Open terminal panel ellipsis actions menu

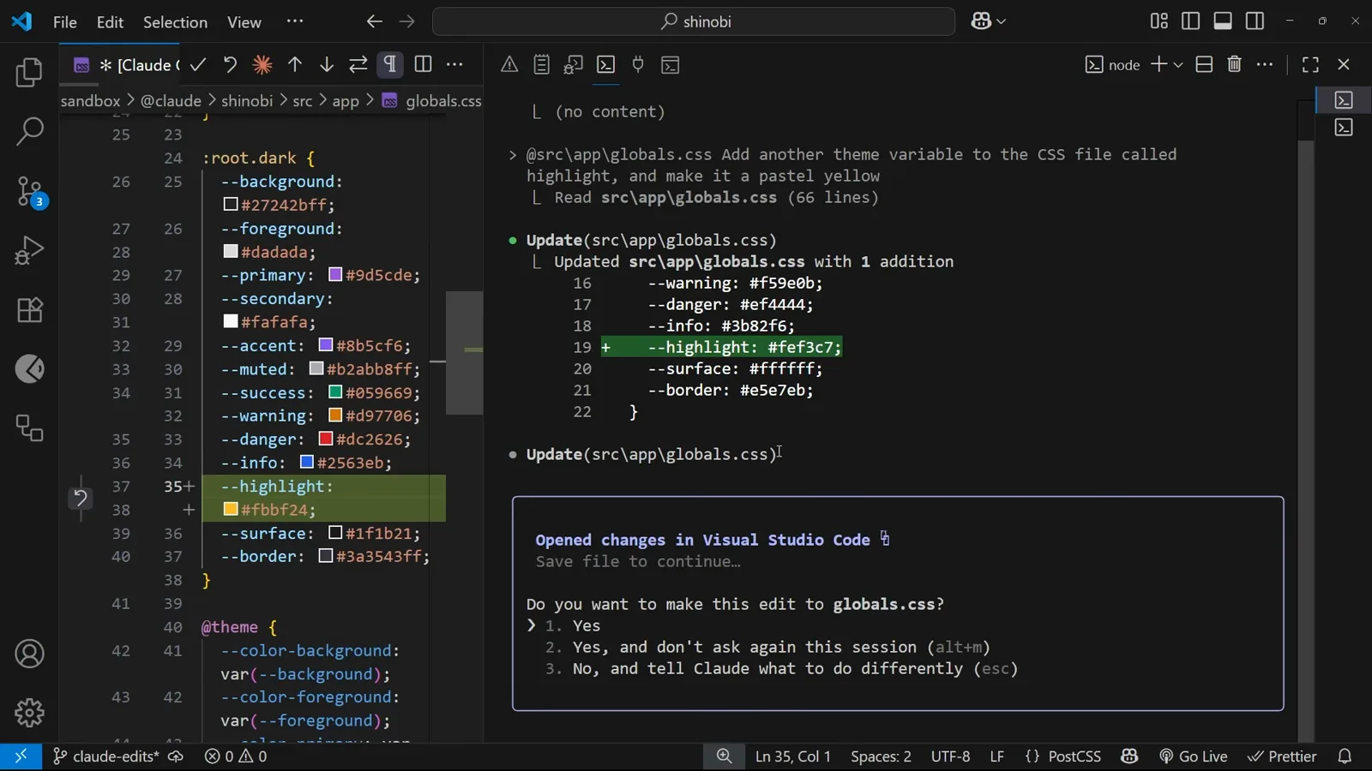pos(1265,64)
